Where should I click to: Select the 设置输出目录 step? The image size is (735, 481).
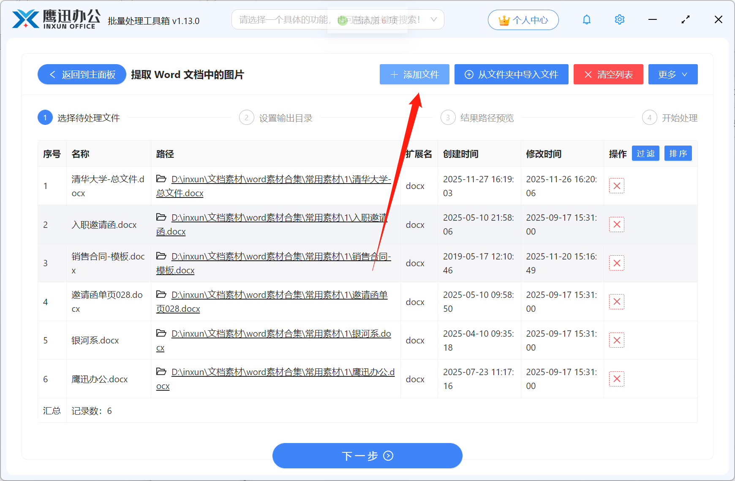click(x=285, y=118)
